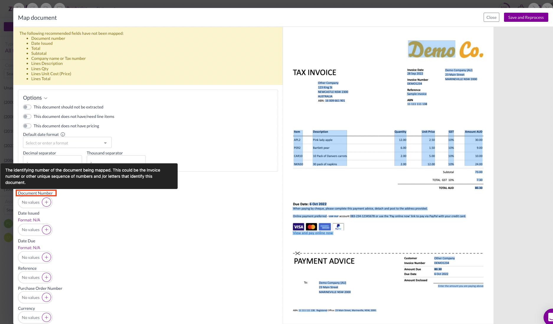This screenshot has width=553, height=324.
Task: Click Date Due 'Format: N/A' link
Action: (x=29, y=248)
